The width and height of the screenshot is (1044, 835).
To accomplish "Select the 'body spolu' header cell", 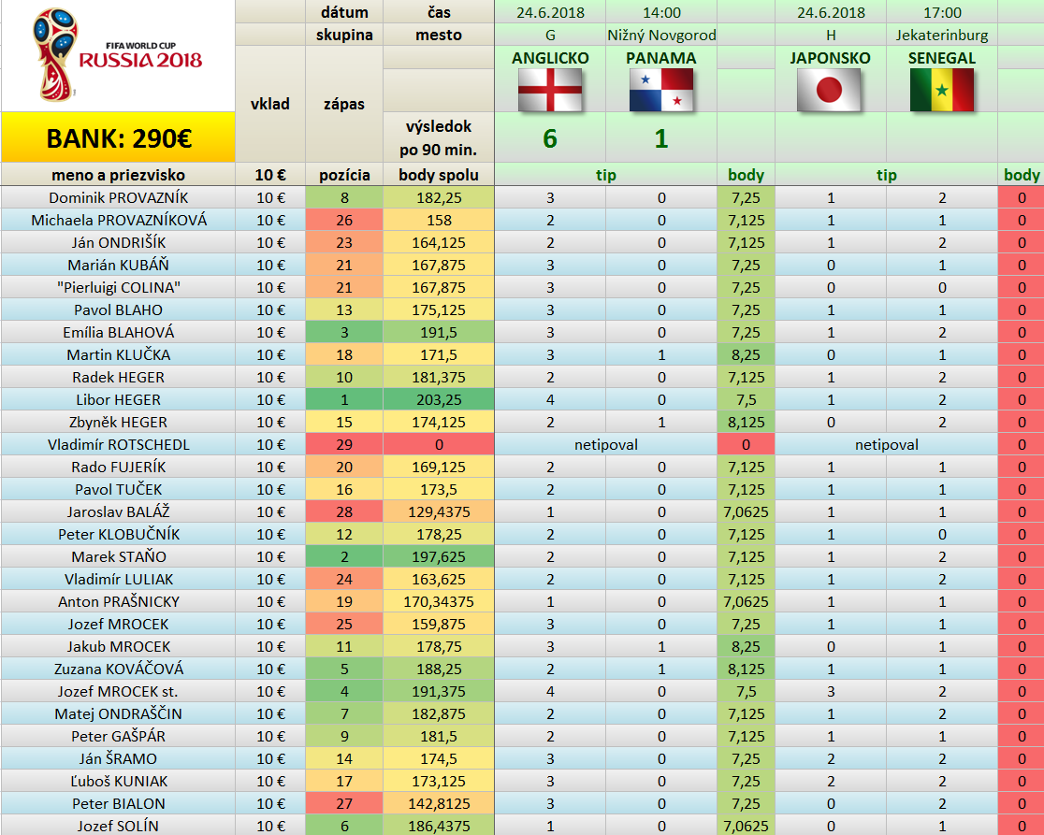I will [x=438, y=175].
